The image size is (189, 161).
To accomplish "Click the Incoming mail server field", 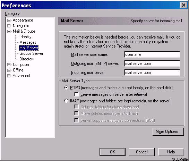I will point(152,73).
